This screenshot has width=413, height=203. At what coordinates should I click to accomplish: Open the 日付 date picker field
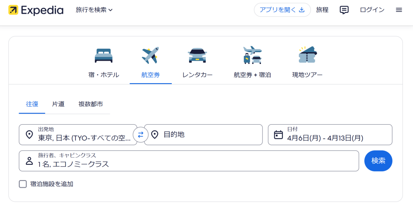tap(330, 135)
